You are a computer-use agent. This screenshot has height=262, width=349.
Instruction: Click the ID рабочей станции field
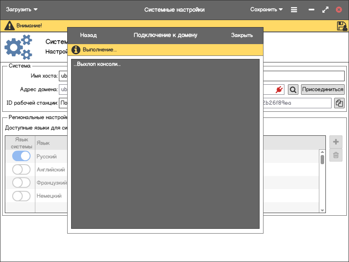click(x=195, y=103)
